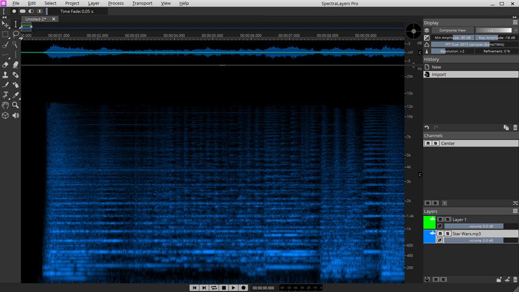519x292 pixels.
Task: Select the Clone Stamp tool
Action: (x=5, y=75)
